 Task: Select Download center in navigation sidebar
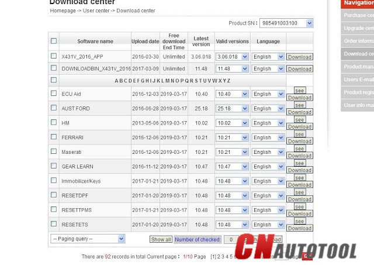[357, 54]
